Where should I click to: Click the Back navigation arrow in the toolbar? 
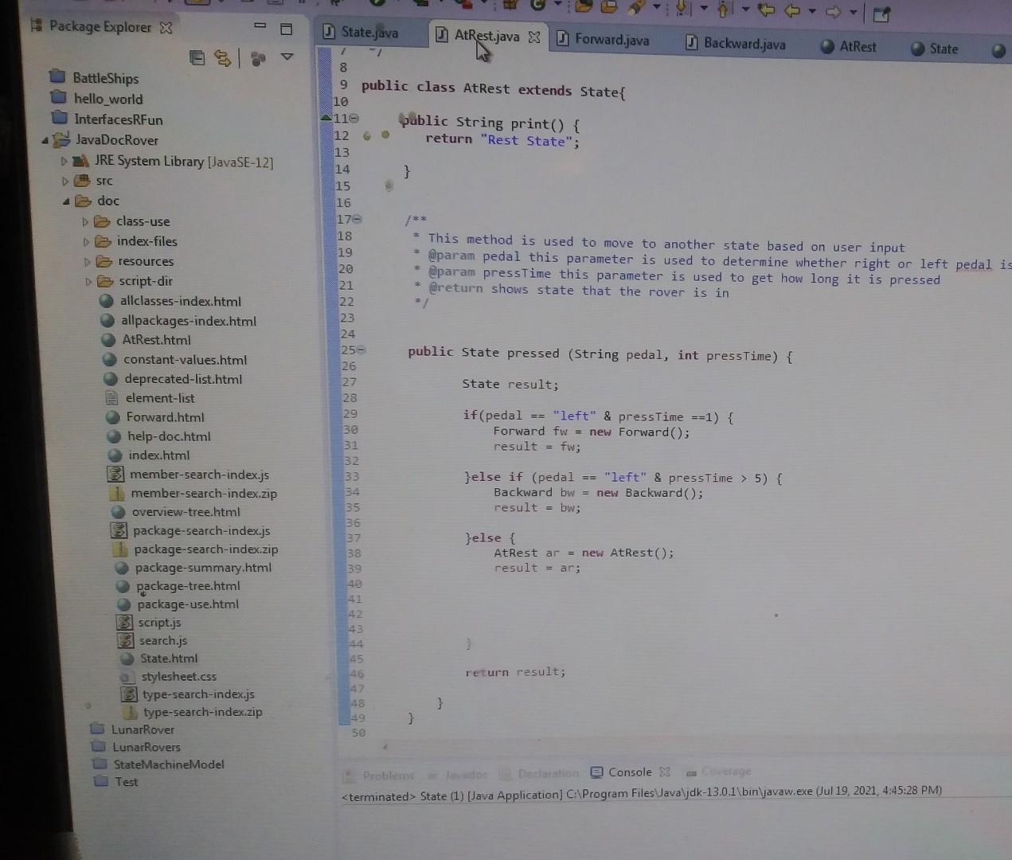click(791, 10)
